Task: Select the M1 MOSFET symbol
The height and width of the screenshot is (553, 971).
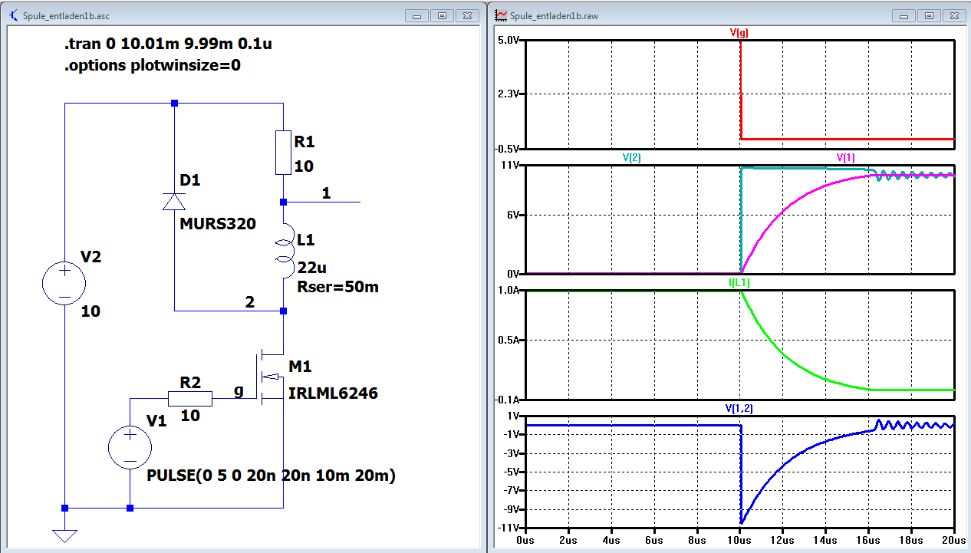Action: [270, 376]
